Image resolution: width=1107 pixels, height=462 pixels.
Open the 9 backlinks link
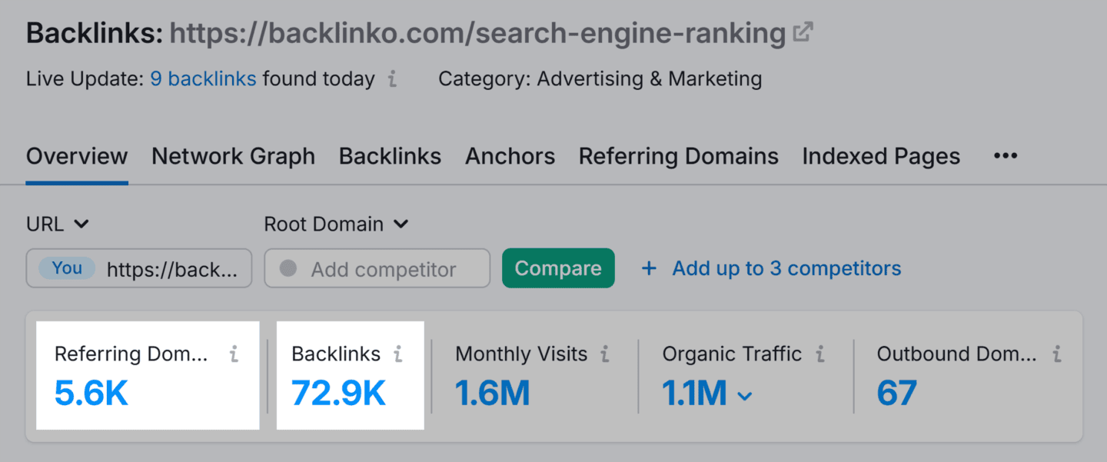coord(203,79)
